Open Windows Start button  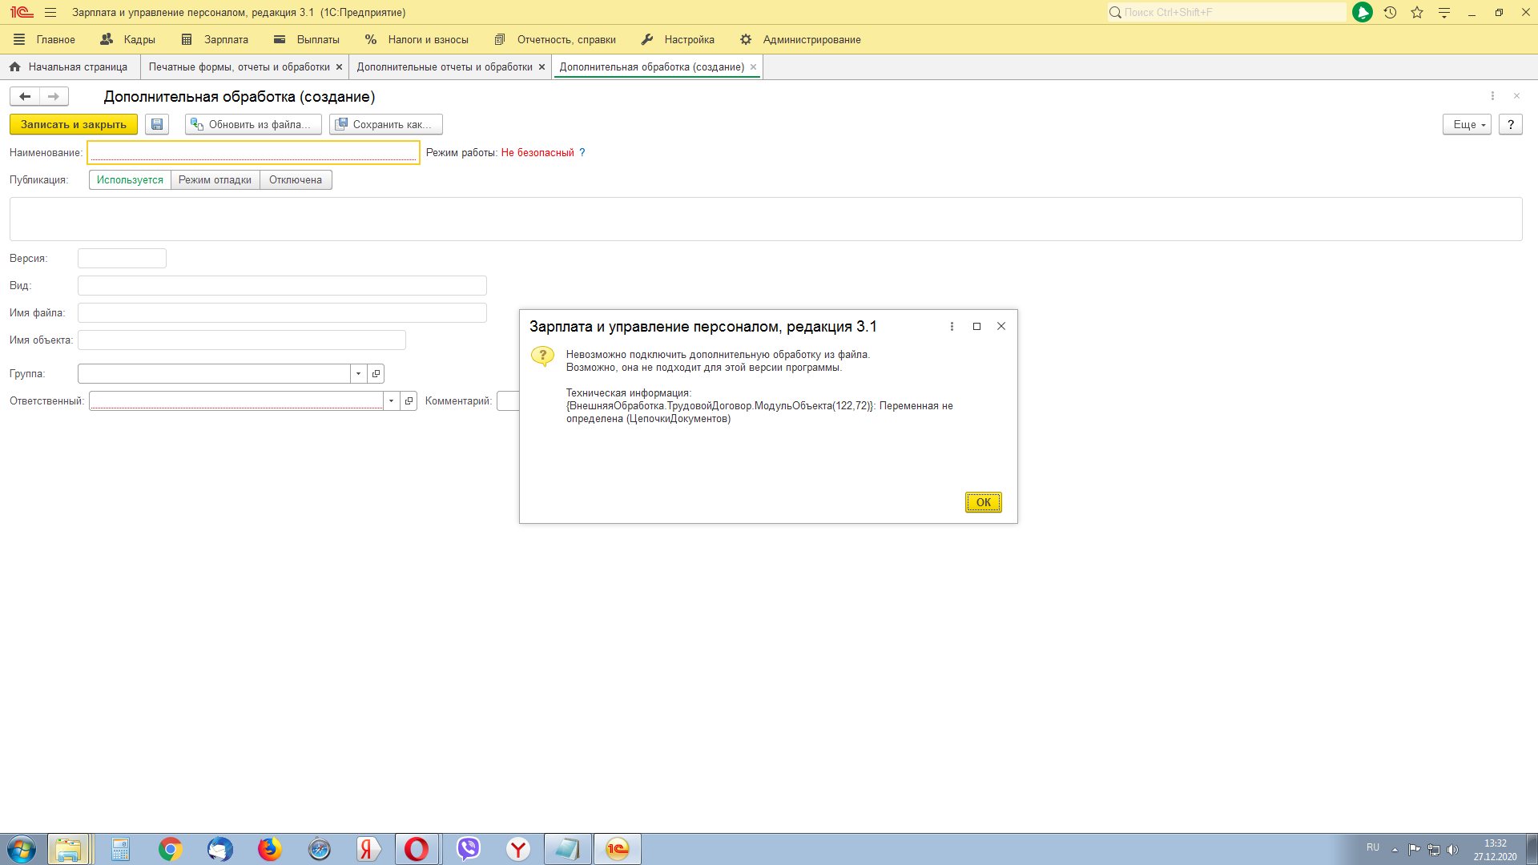coord(22,849)
